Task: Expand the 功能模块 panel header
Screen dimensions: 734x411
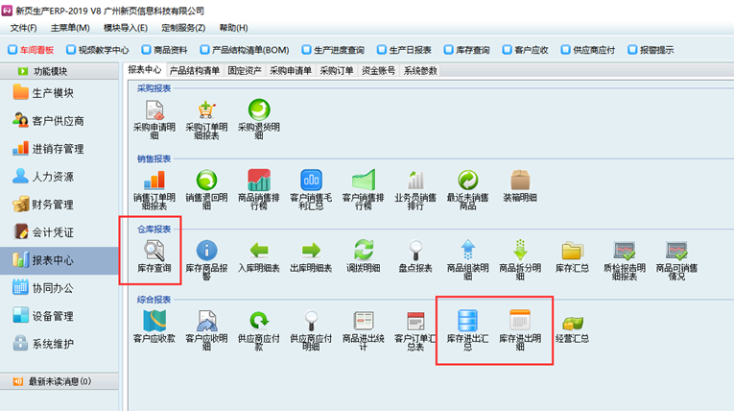Action: click(x=61, y=71)
